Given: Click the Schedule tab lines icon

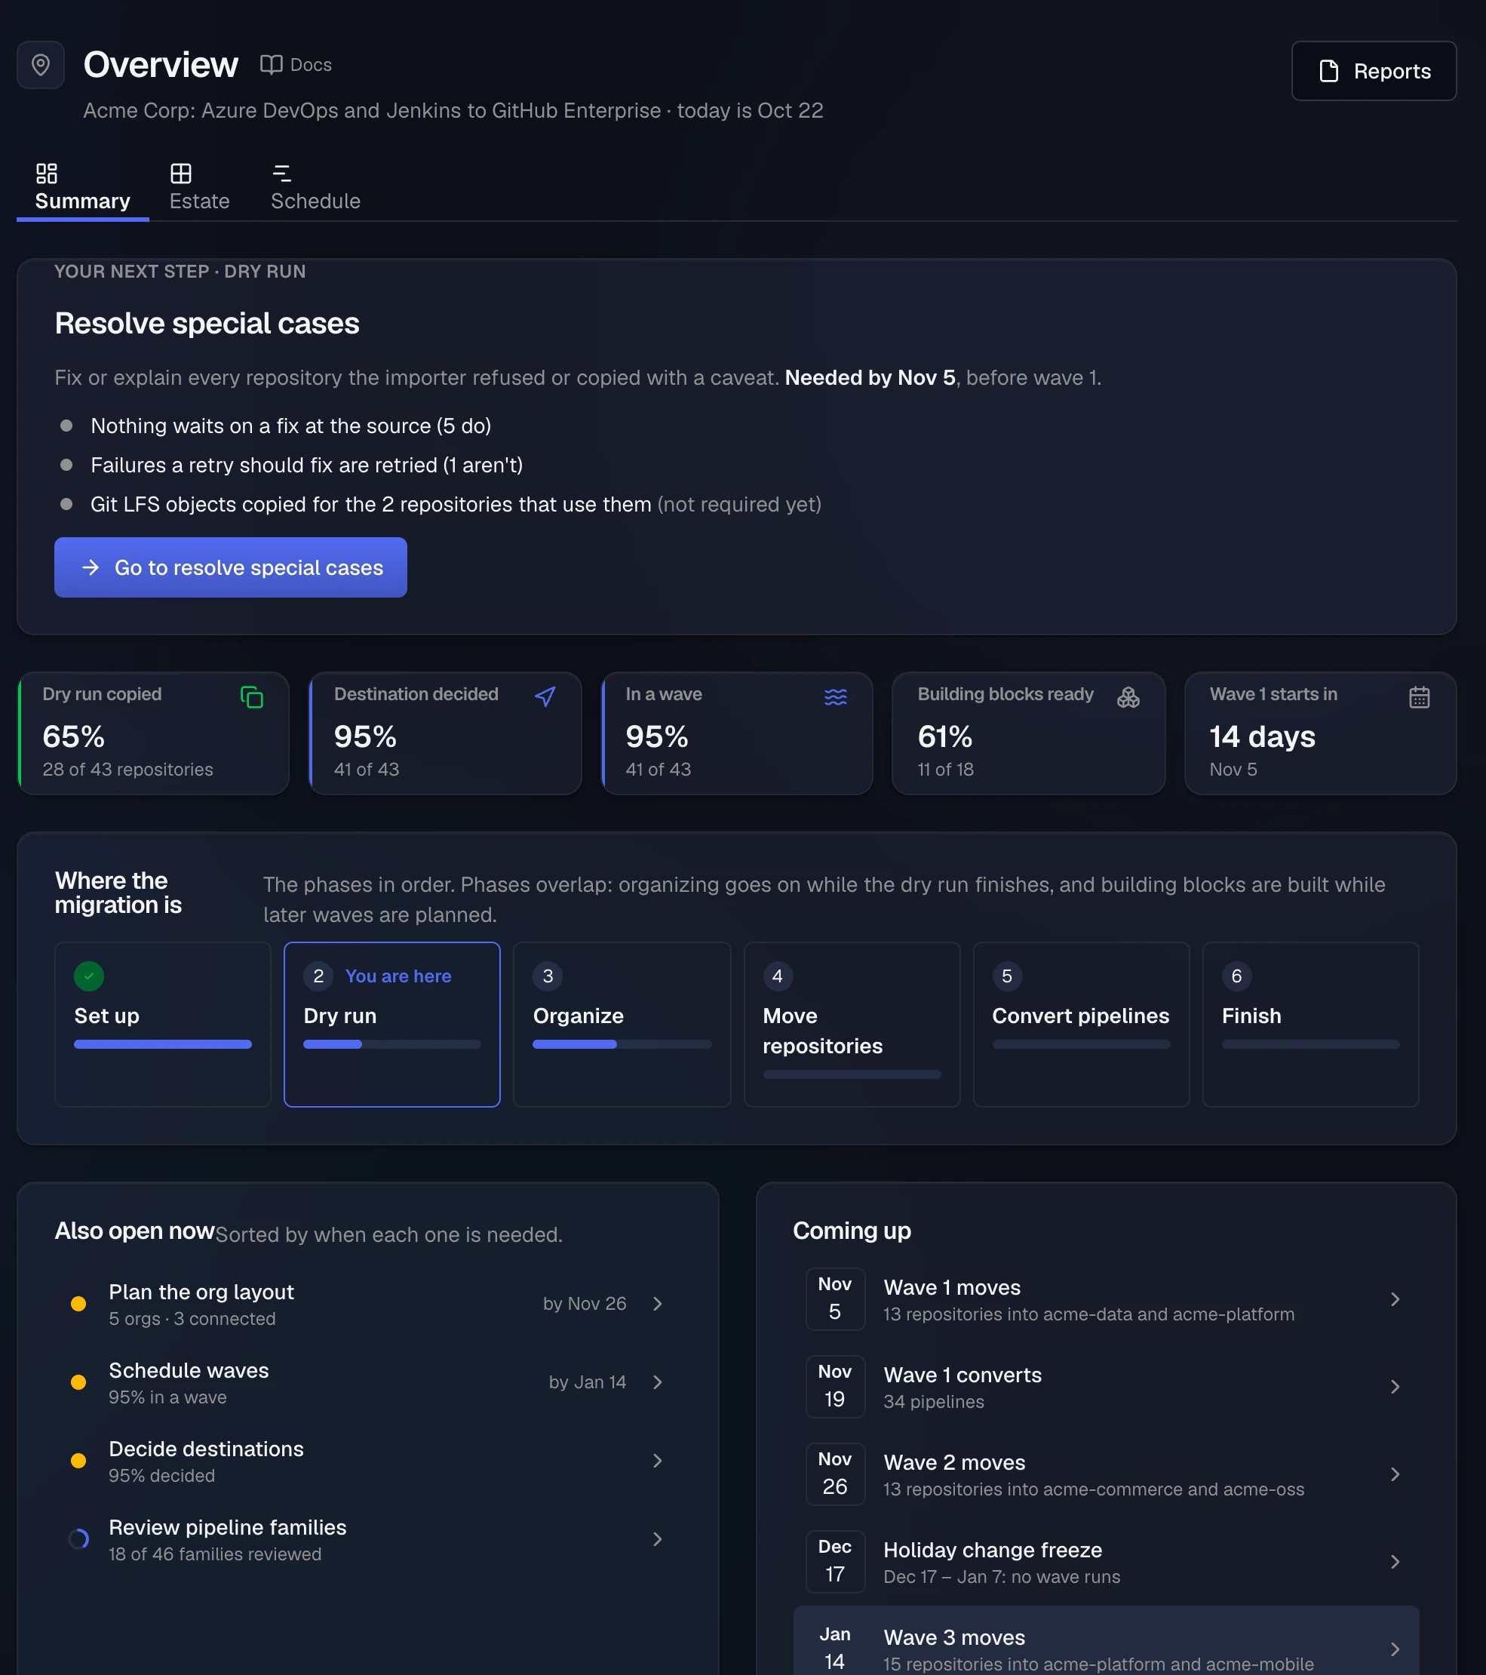Looking at the screenshot, I should (282, 174).
